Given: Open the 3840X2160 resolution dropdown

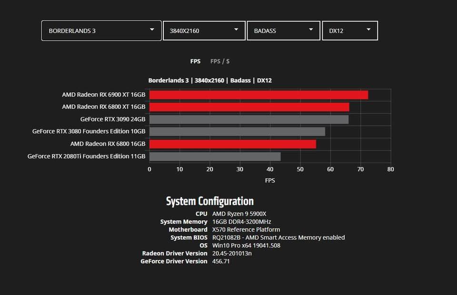Looking at the screenshot, I should coord(204,30).
